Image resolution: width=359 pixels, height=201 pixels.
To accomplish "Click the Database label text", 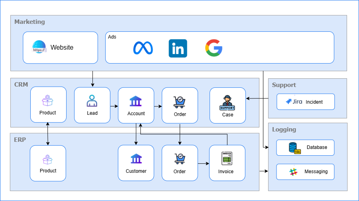I will (317, 147).
